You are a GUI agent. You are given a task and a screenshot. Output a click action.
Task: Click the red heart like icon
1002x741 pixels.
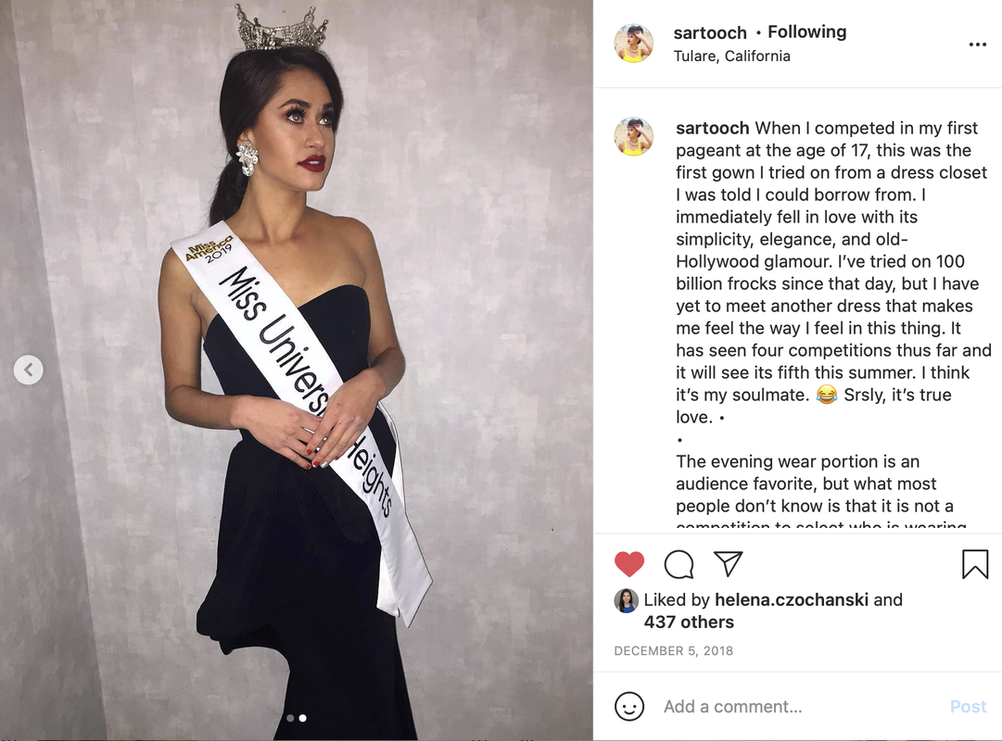(x=628, y=564)
